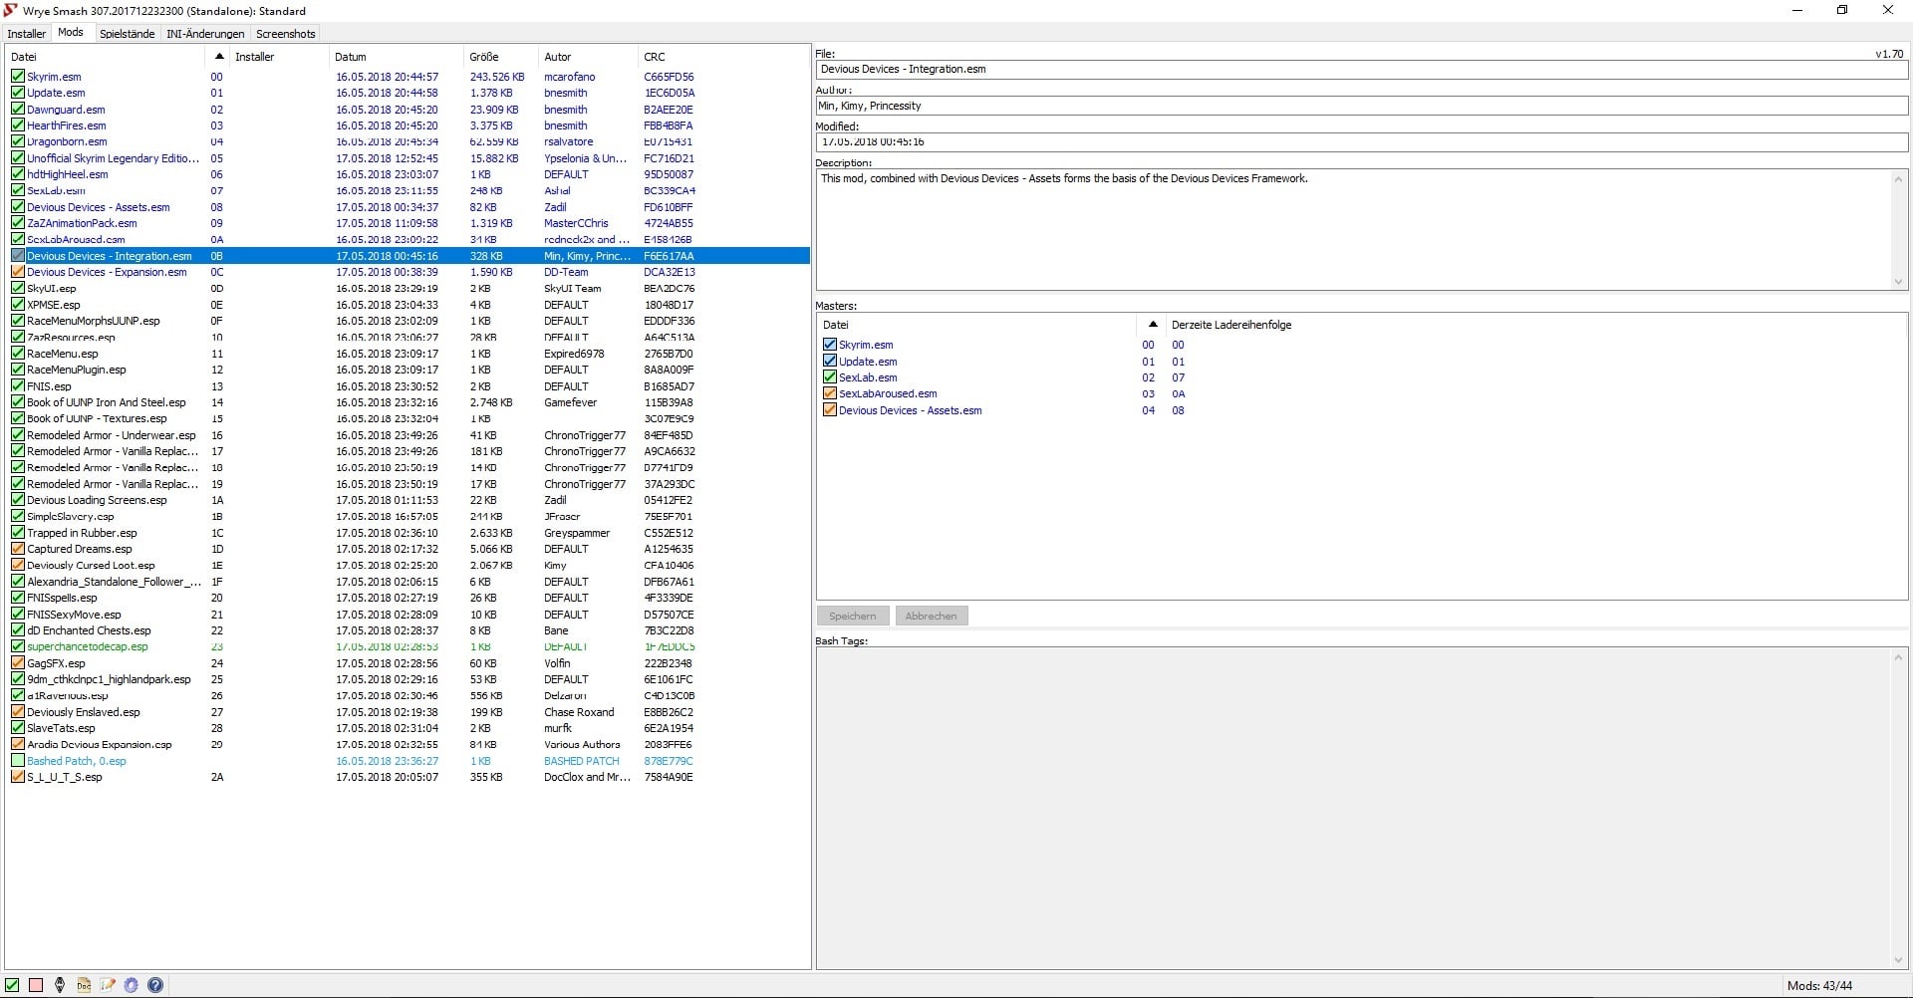Image resolution: width=1913 pixels, height=998 pixels.
Task: Click the load order sort arrow in mod list header
Action: pos(219,57)
